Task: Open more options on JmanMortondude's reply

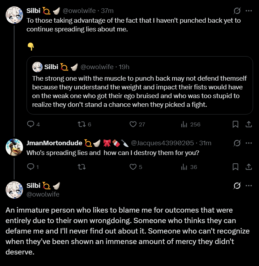Action: click(249, 143)
